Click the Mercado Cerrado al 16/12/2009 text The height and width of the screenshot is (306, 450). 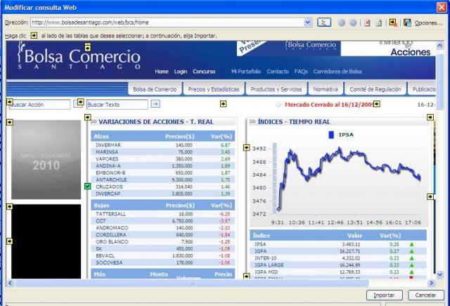(330, 105)
